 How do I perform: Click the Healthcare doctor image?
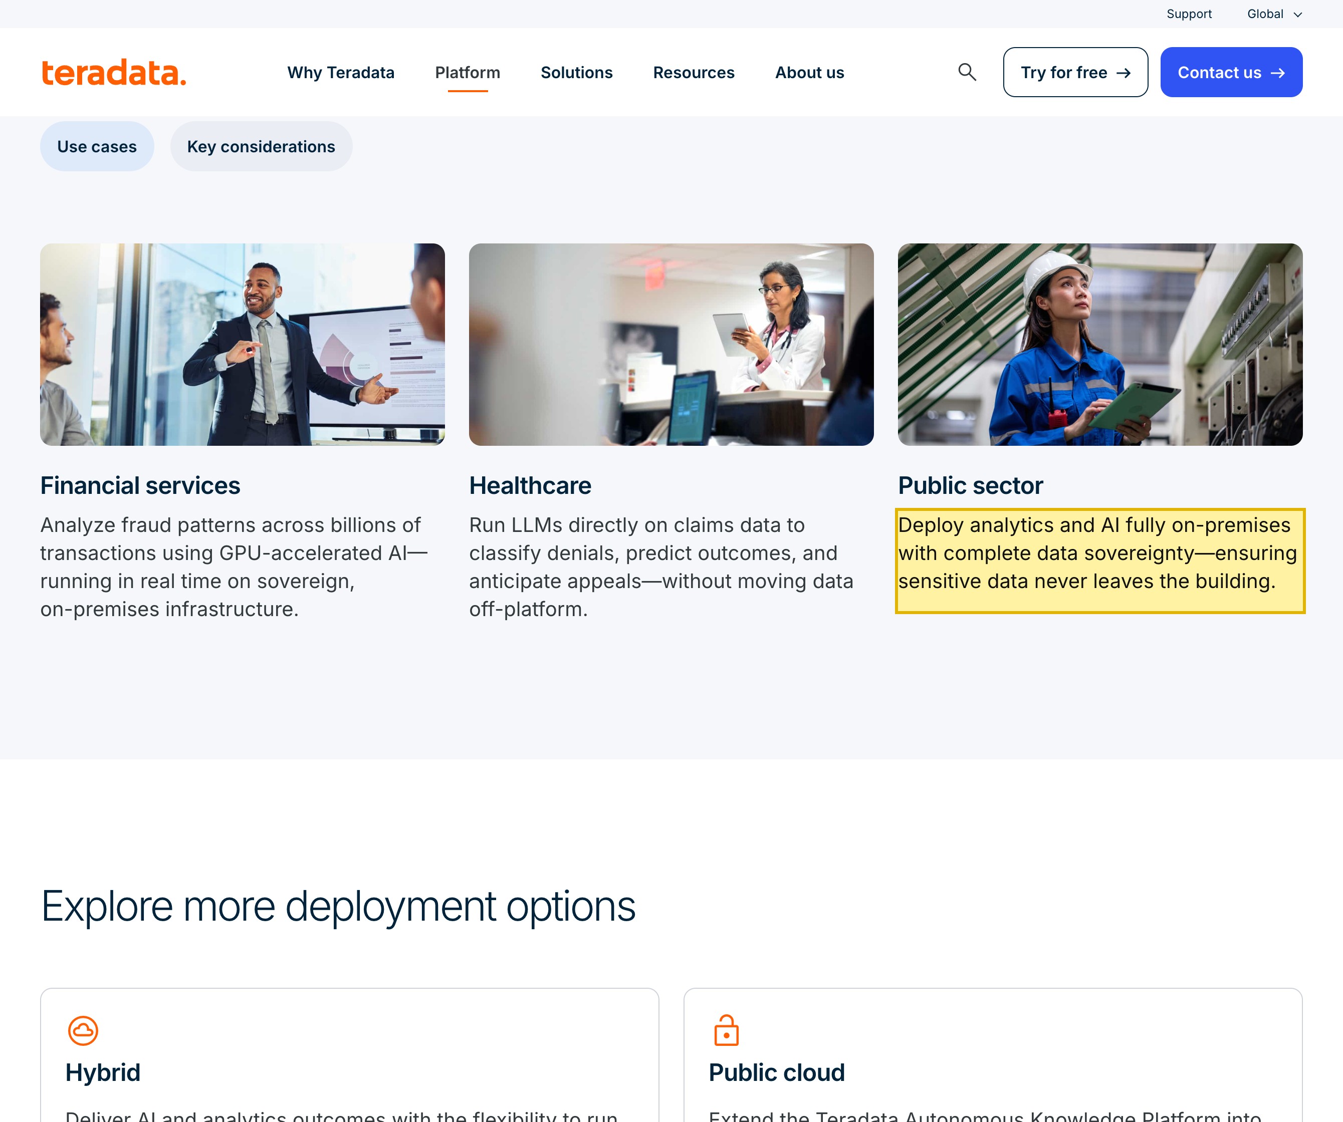[671, 344]
